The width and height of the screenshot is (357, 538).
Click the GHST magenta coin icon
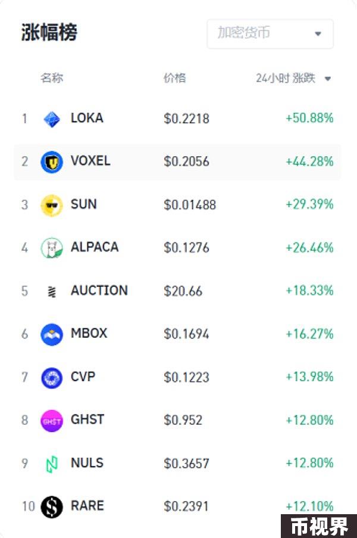tap(52, 421)
